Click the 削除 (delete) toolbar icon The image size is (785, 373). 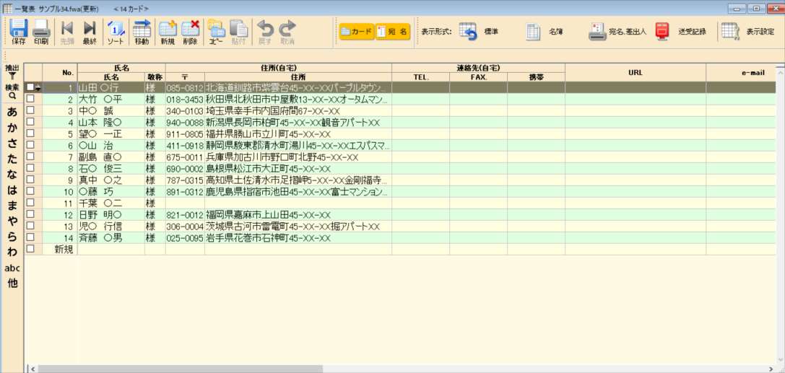point(190,30)
